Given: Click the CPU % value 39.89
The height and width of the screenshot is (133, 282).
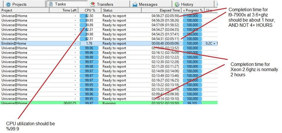Looking at the screenshot, I should (89, 25).
